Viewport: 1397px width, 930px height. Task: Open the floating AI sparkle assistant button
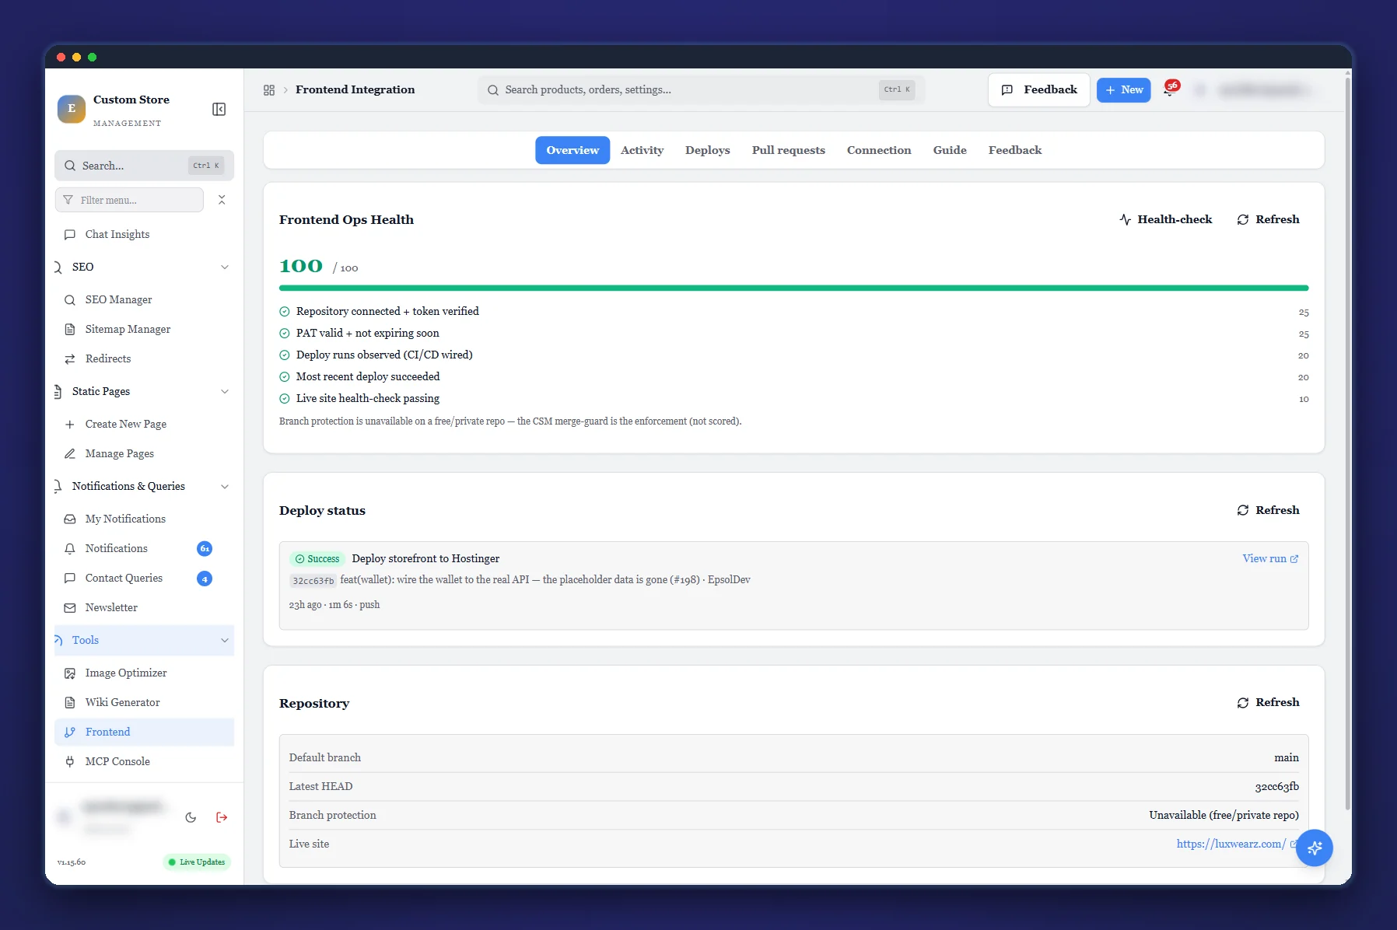coord(1315,848)
